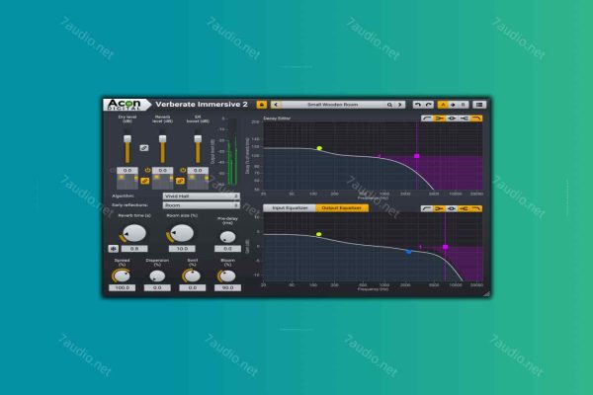
Task: Click the Room size value field
Action: click(182, 249)
